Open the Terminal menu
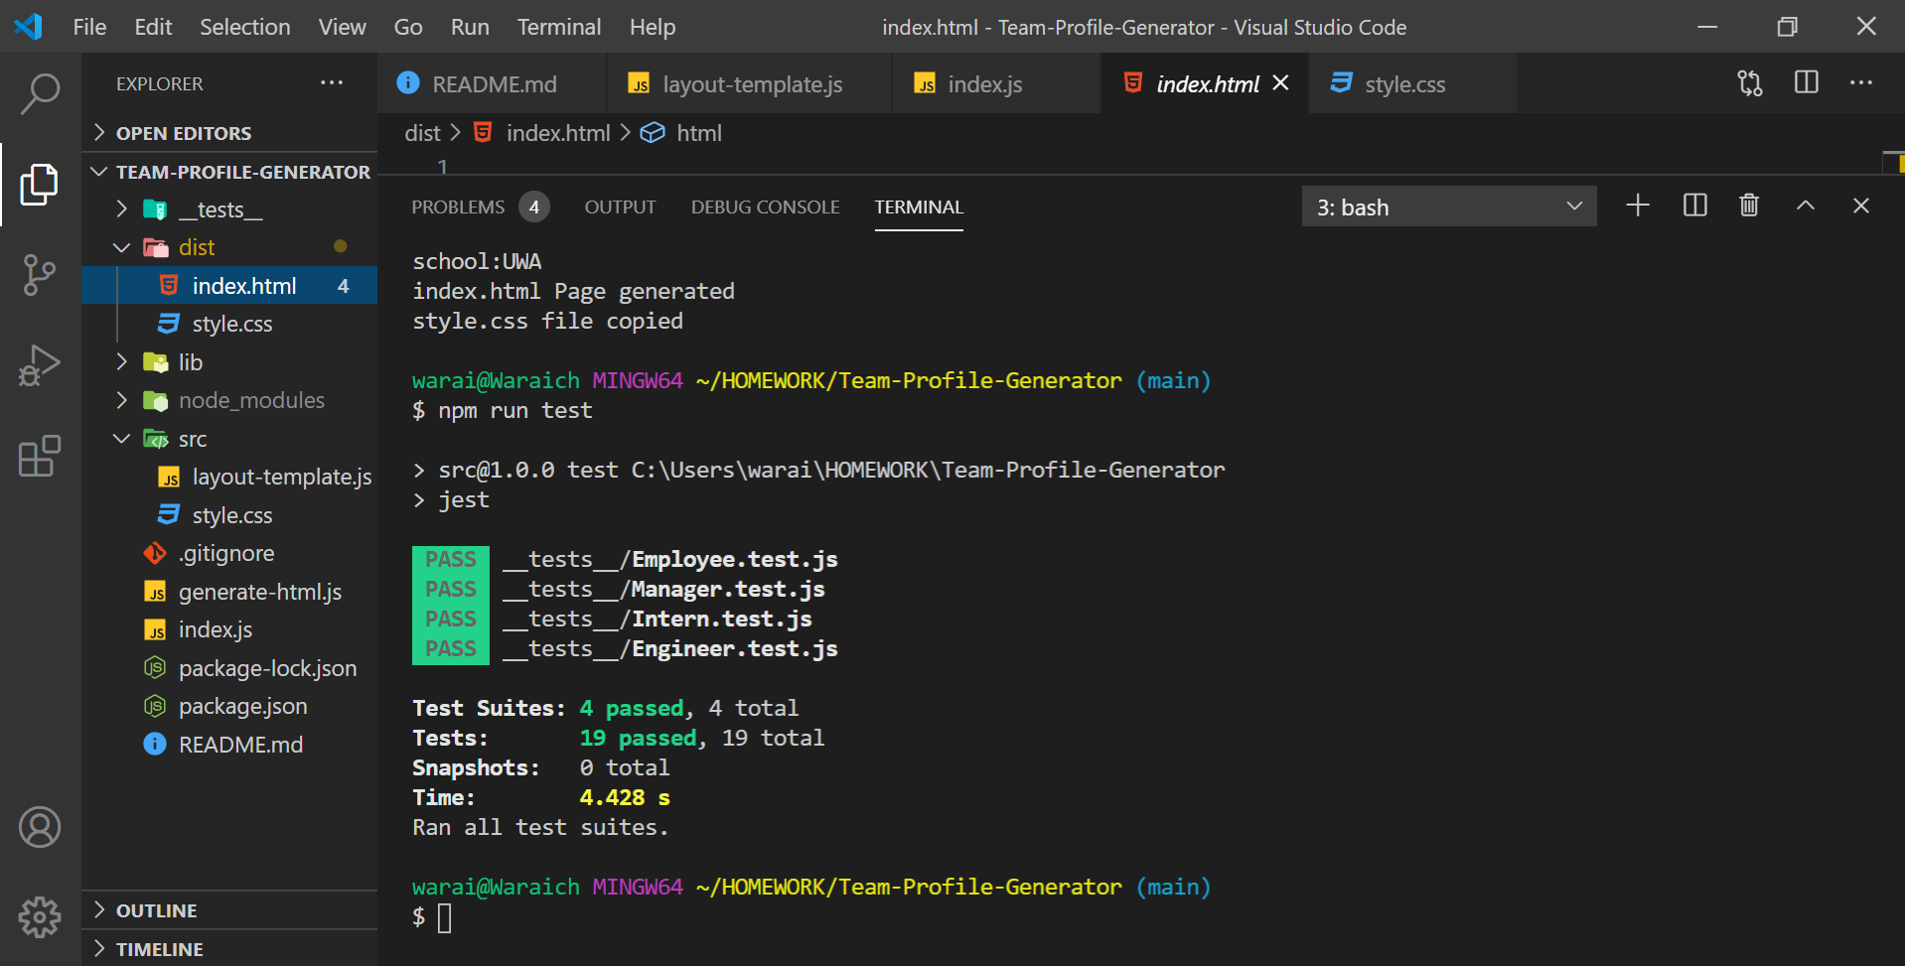 click(x=558, y=27)
